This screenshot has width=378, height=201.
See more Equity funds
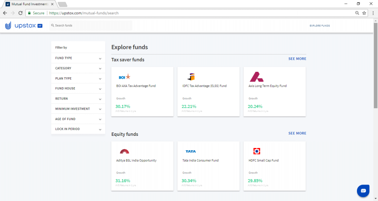pos(297,133)
